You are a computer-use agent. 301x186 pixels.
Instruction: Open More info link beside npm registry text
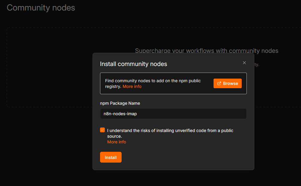132,87
